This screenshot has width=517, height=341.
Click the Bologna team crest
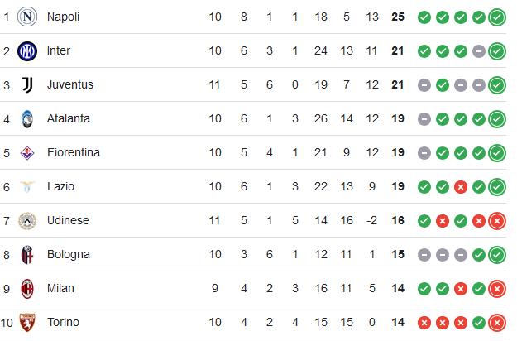tap(27, 255)
